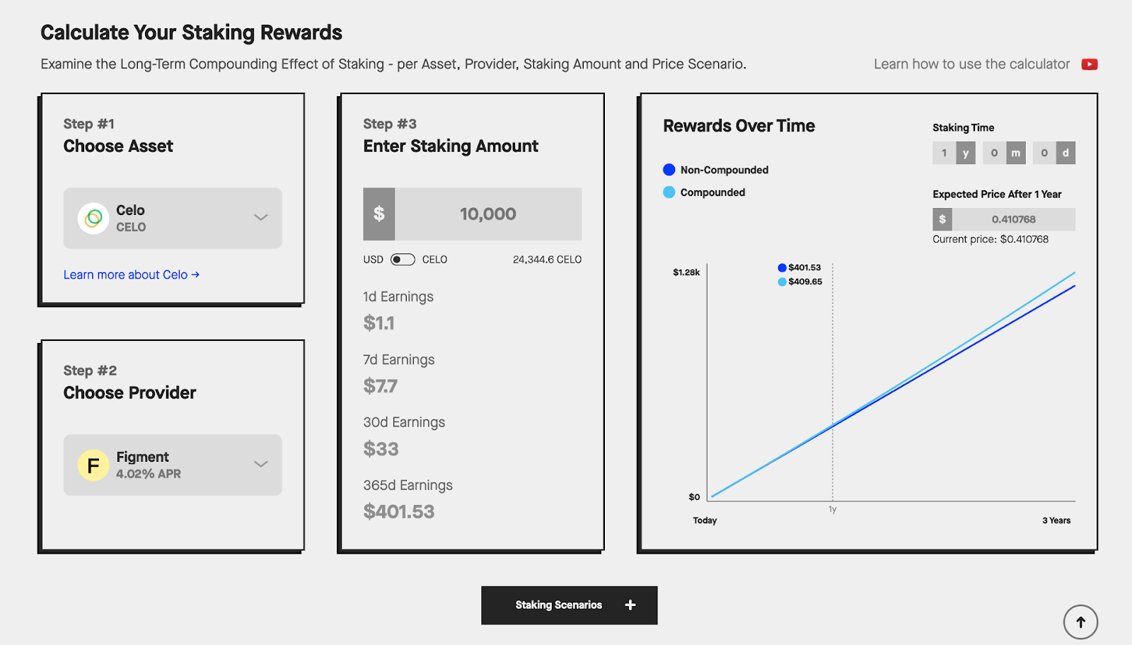Click the 'Today' axis label
Image resolution: width=1132 pixels, height=645 pixels.
(x=705, y=521)
